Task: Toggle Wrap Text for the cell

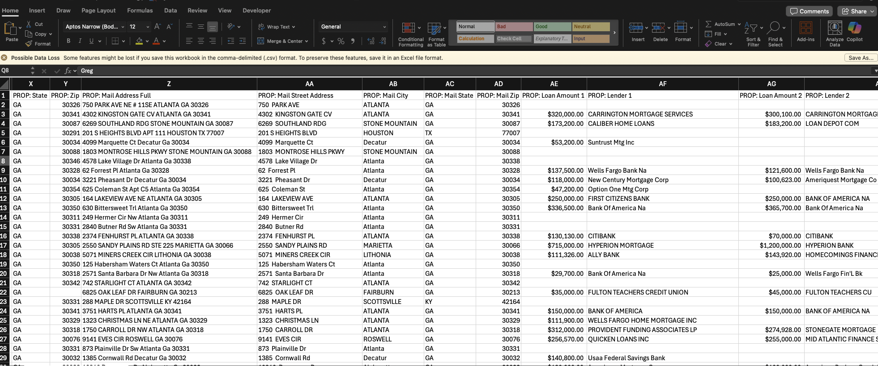Action: coord(276,27)
